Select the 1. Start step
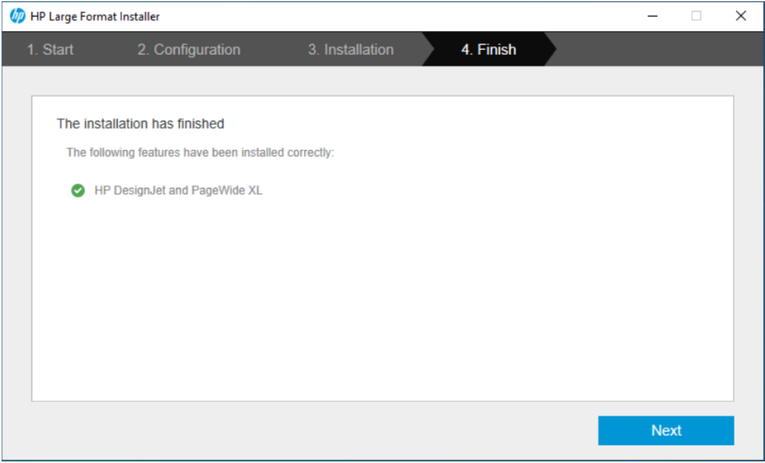Screen dimensions: 765x463 click(x=50, y=49)
